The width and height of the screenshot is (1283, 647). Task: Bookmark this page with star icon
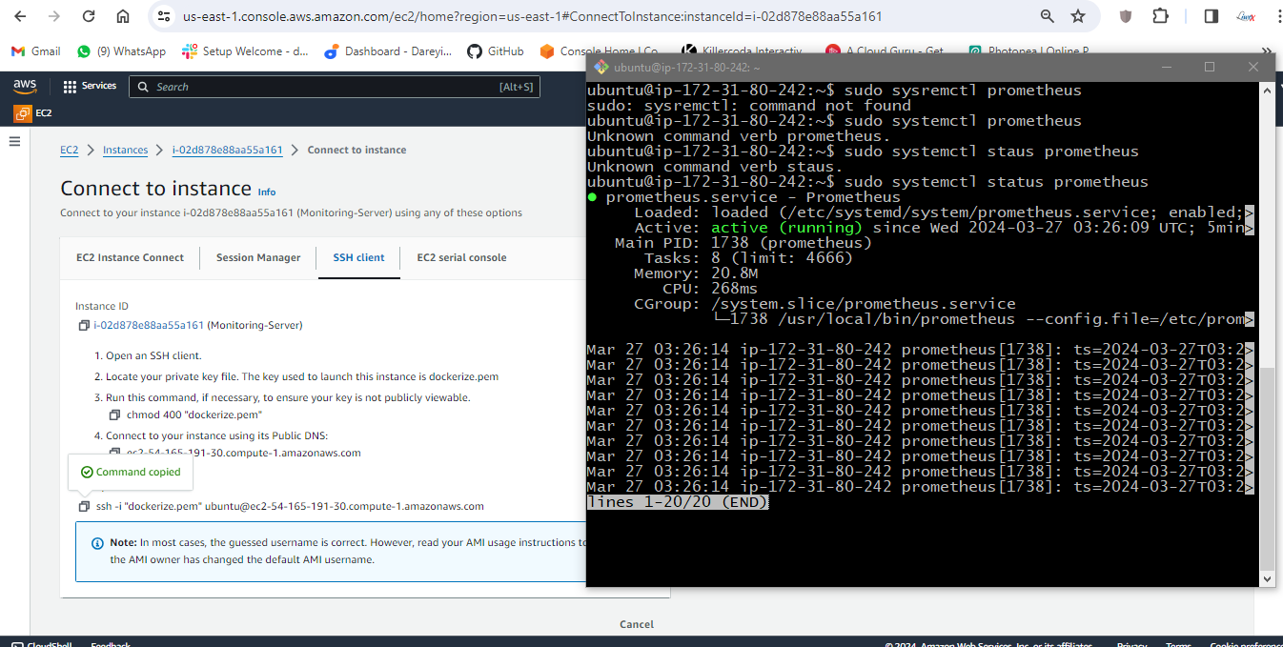[1078, 16]
